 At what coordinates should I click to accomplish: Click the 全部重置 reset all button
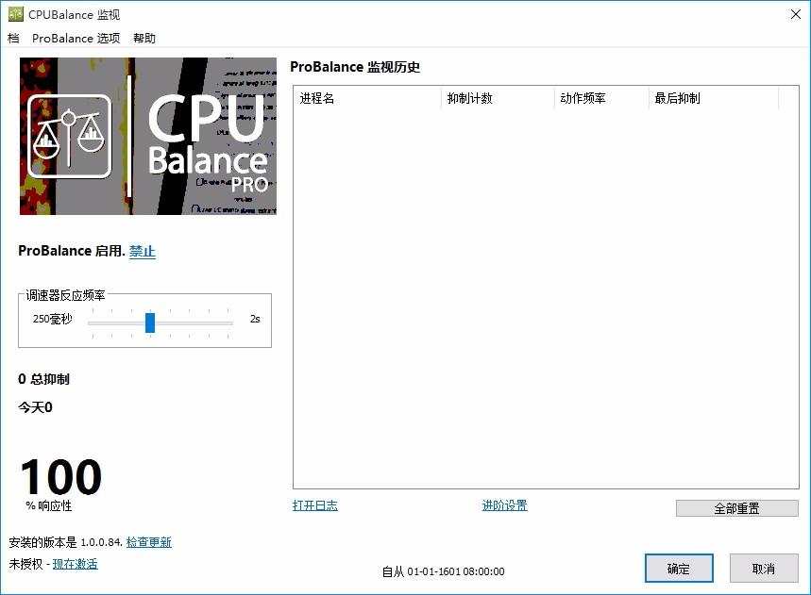(x=737, y=508)
